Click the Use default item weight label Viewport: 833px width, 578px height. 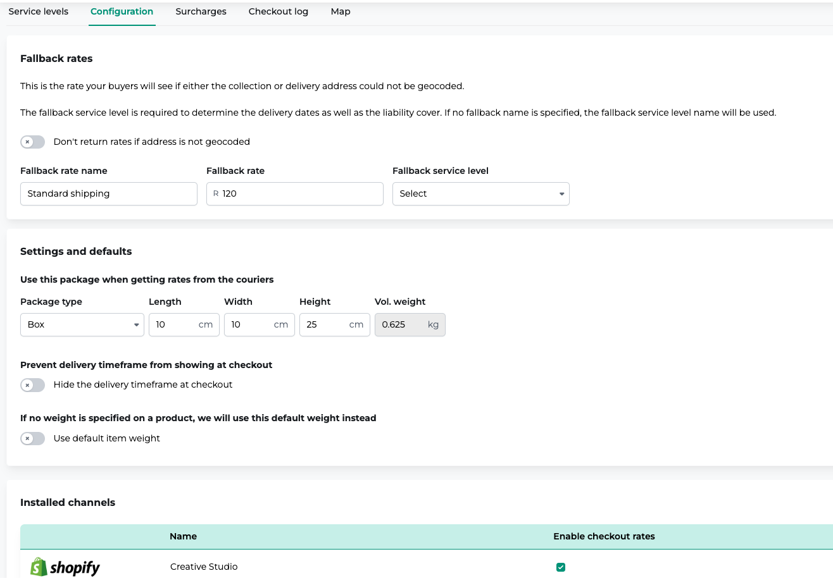(107, 438)
